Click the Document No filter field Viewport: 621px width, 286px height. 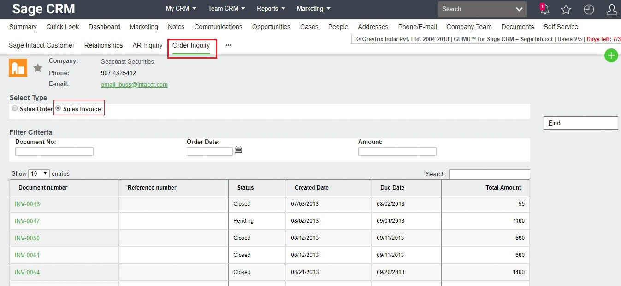[x=54, y=151]
